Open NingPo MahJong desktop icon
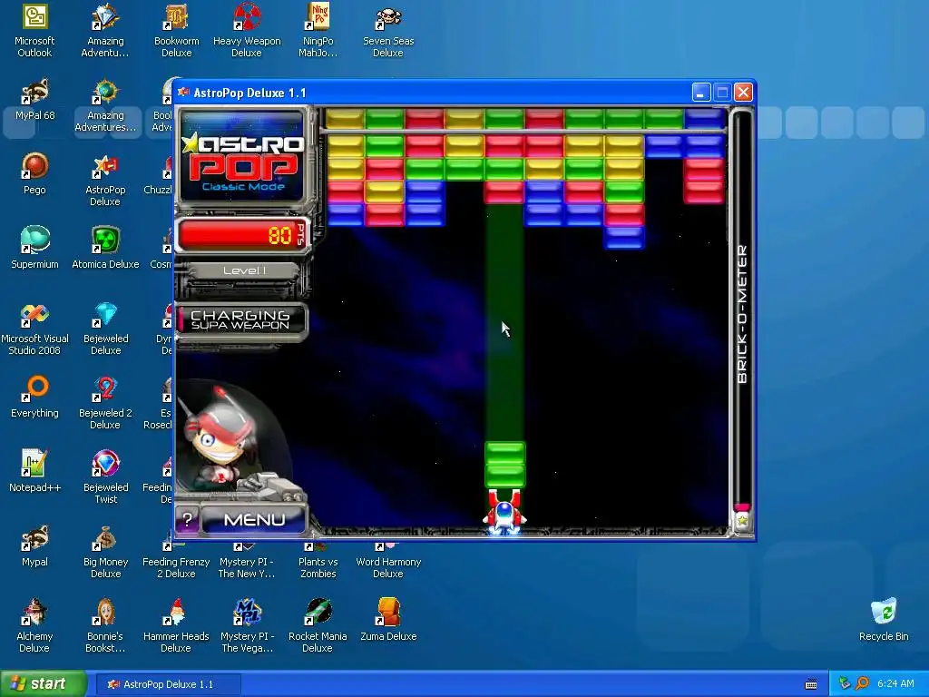The height and width of the screenshot is (697, 929). [x=318, y=30]
